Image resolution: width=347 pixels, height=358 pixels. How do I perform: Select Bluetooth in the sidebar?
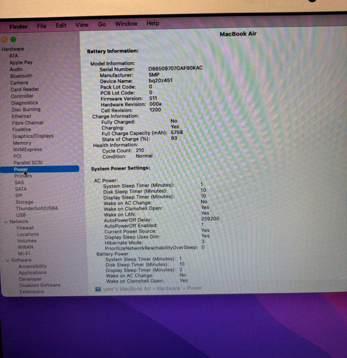click(21, 76)
